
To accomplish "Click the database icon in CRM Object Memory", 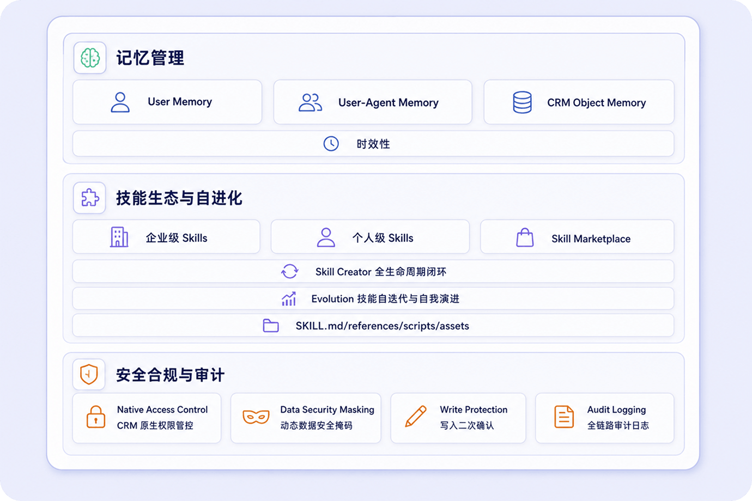I will click(522, 102).
